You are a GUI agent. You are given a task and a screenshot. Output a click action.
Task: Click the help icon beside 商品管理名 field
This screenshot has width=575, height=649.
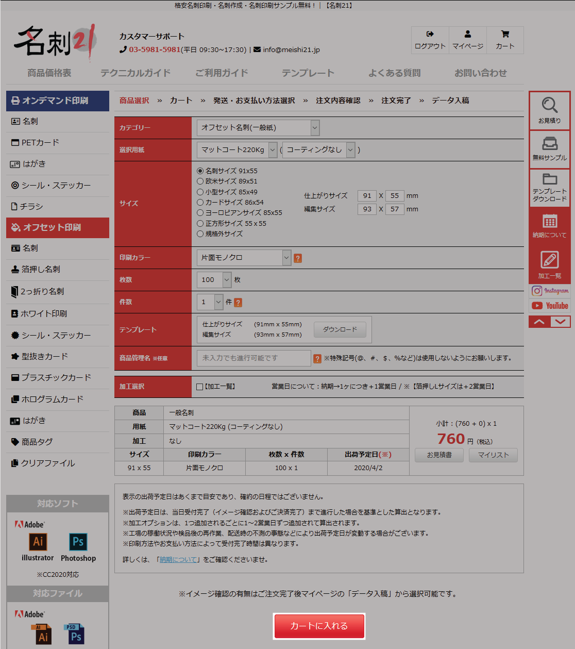pyautogui.click(x=317, y=359)
